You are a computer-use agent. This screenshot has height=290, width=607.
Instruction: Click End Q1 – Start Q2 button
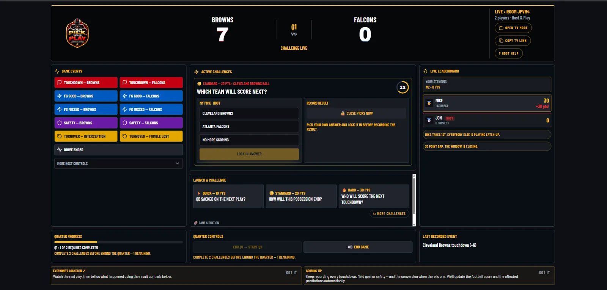(x=248, y=247)
